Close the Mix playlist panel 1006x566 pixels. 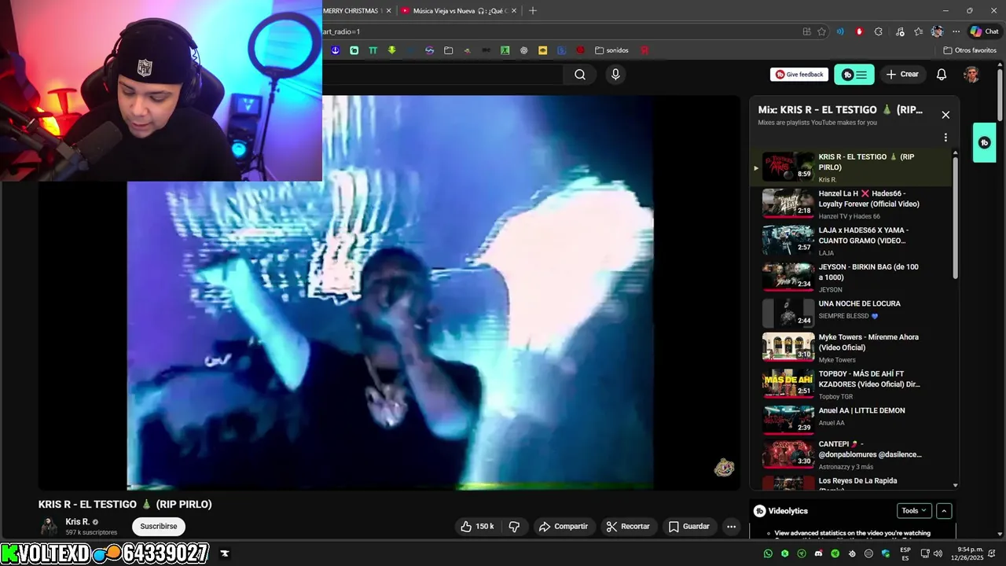tap(945, 115)
